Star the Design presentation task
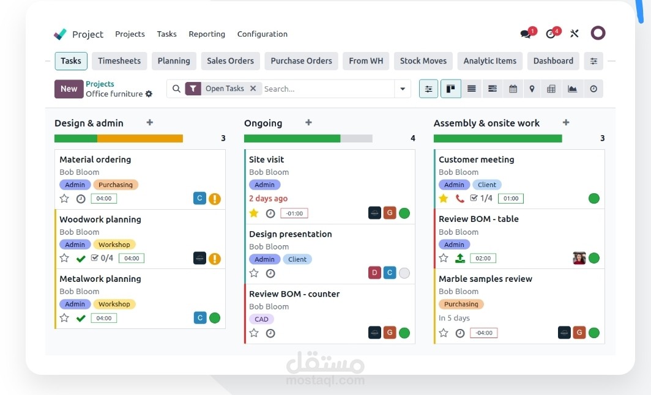 [254, 273]
